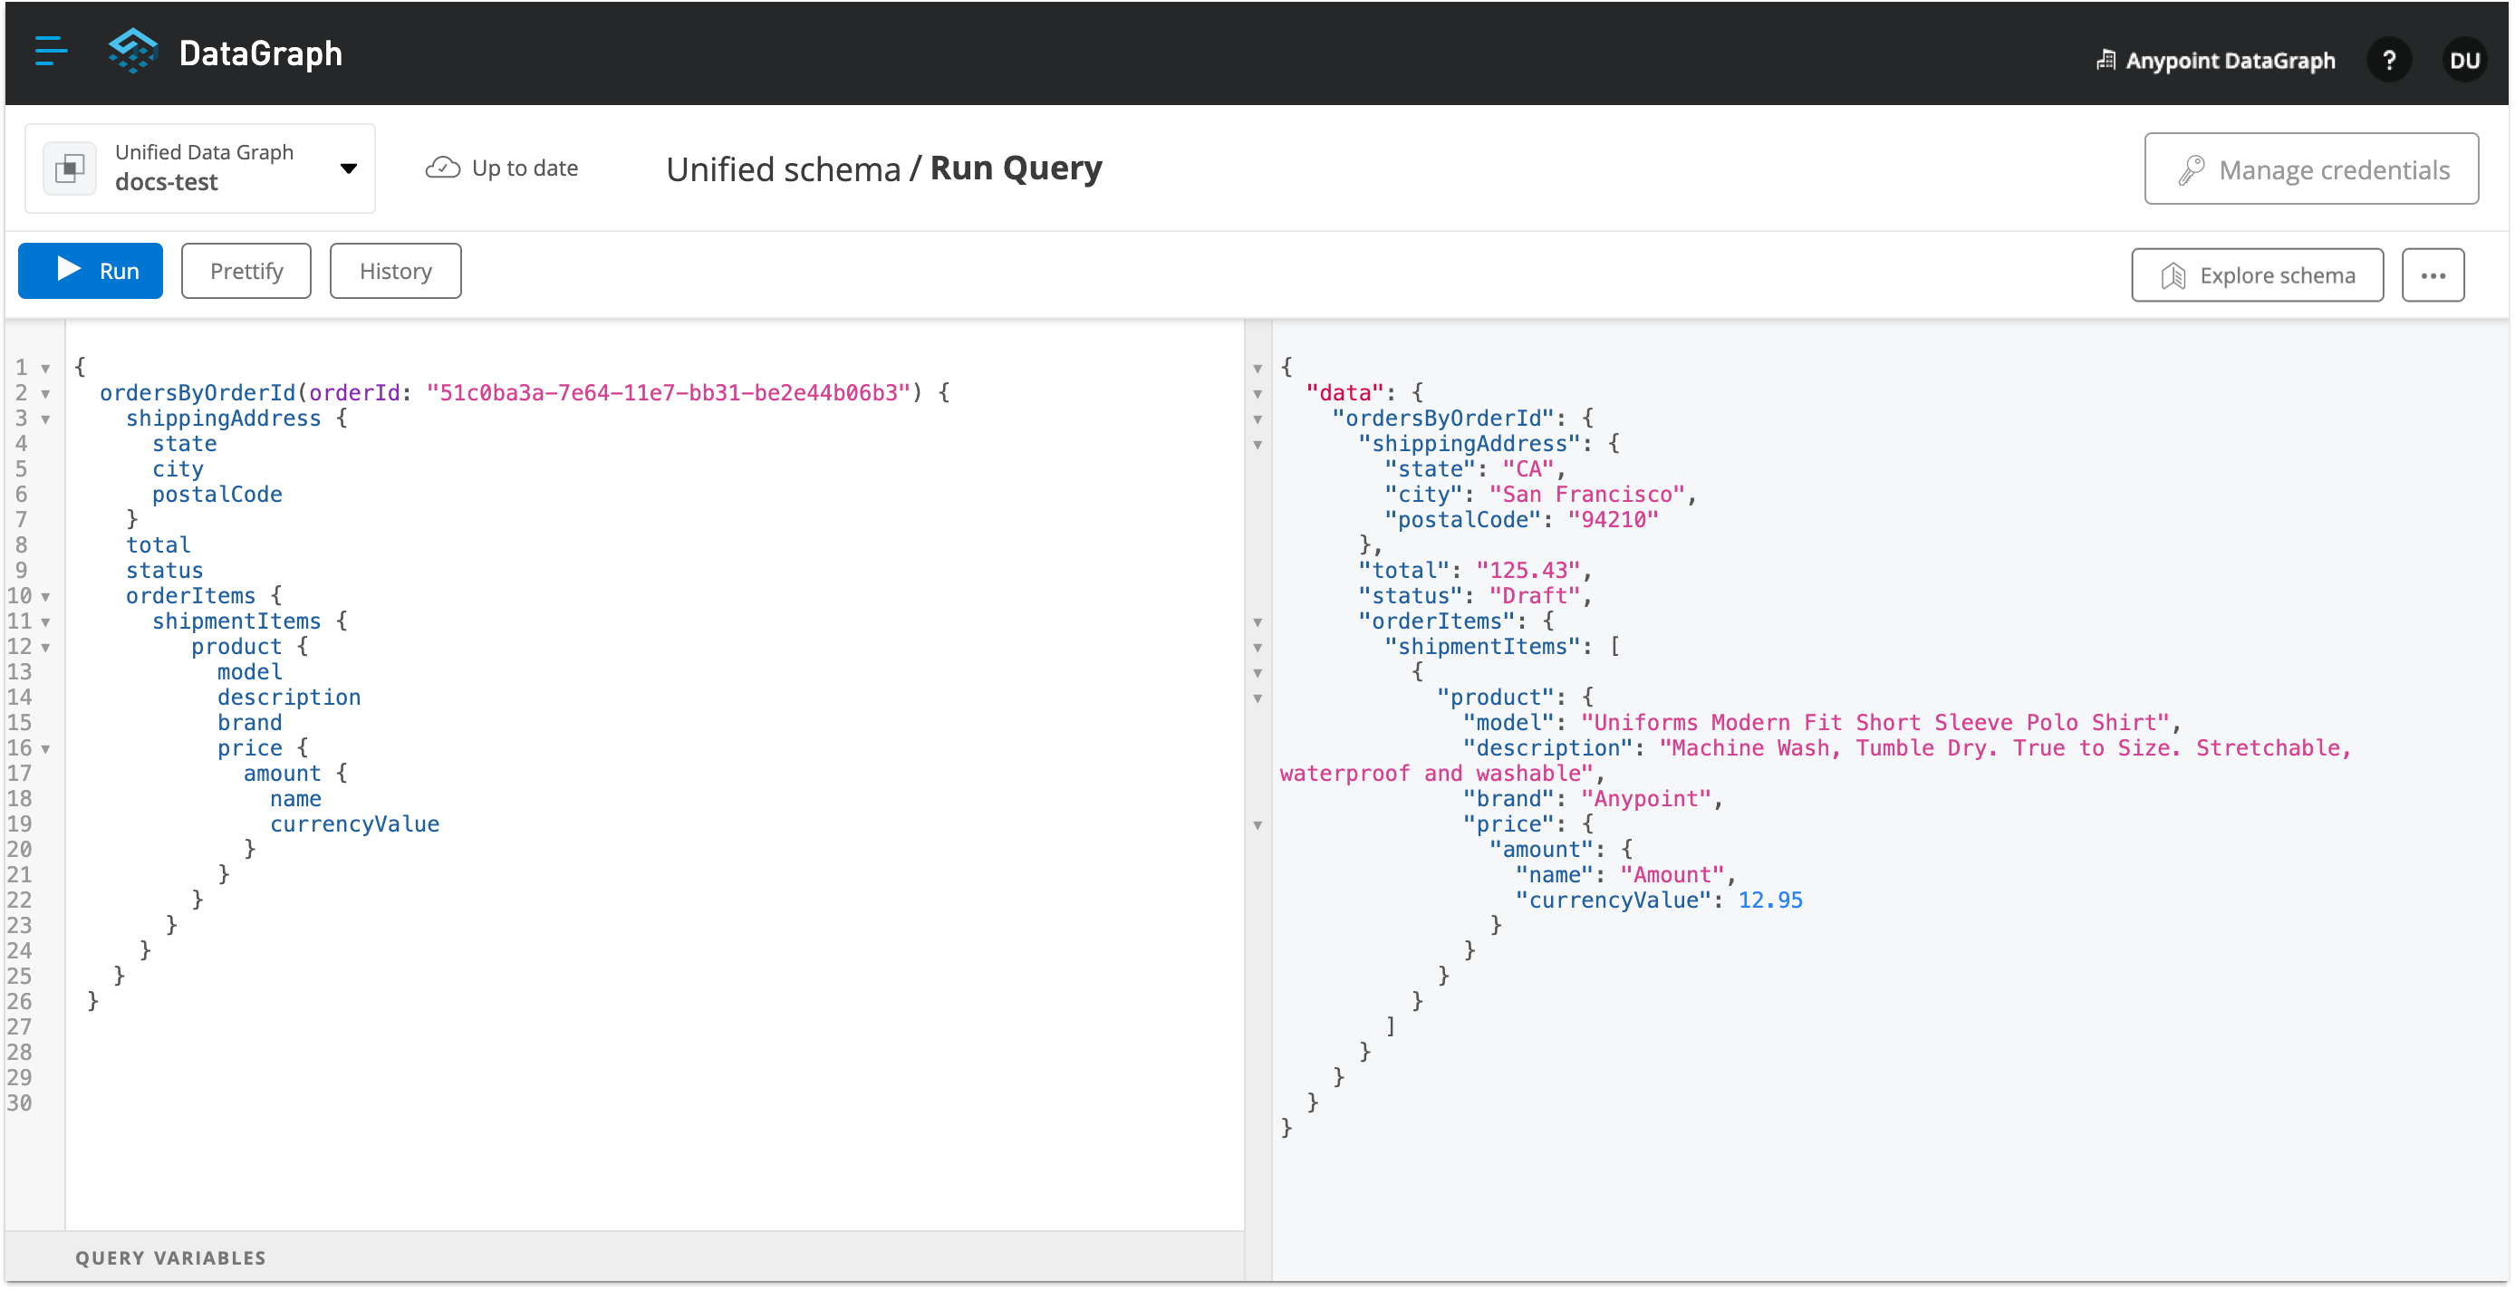The image size is (2515, 1290).
Task: Collapse the ordersByOrderId block on line 2
Action: coord(46,393)
